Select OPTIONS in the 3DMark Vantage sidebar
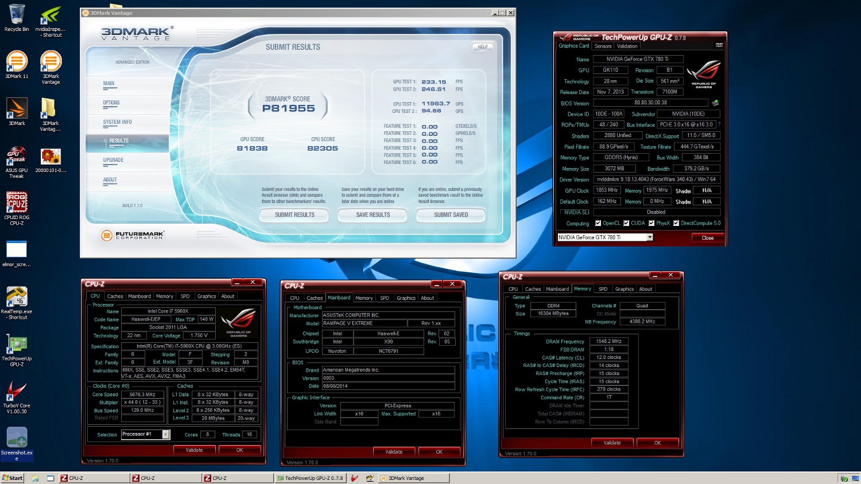 point(111,103)
